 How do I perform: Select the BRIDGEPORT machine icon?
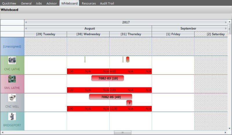pos(12,116)
